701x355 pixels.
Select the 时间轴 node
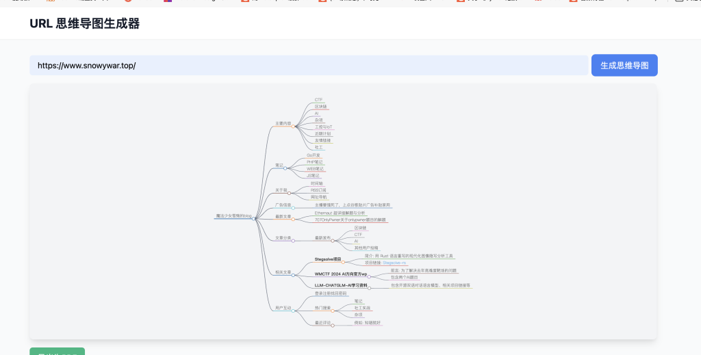click(316, 183)
